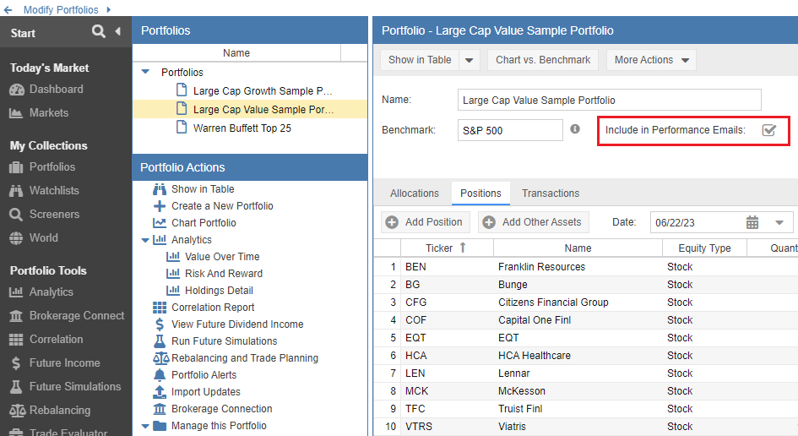Click Add Other Assets button
Screen dimensions: 798x436
coord(534,222)
